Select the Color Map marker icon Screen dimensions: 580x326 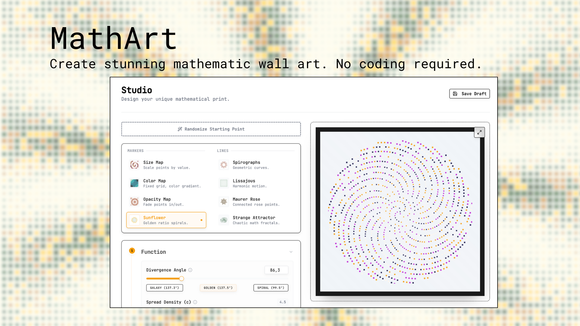click(x=134, y=183)
